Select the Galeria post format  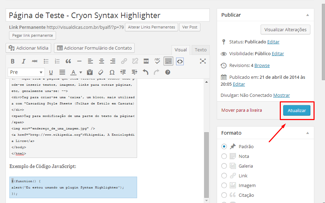tap(224, 166)
